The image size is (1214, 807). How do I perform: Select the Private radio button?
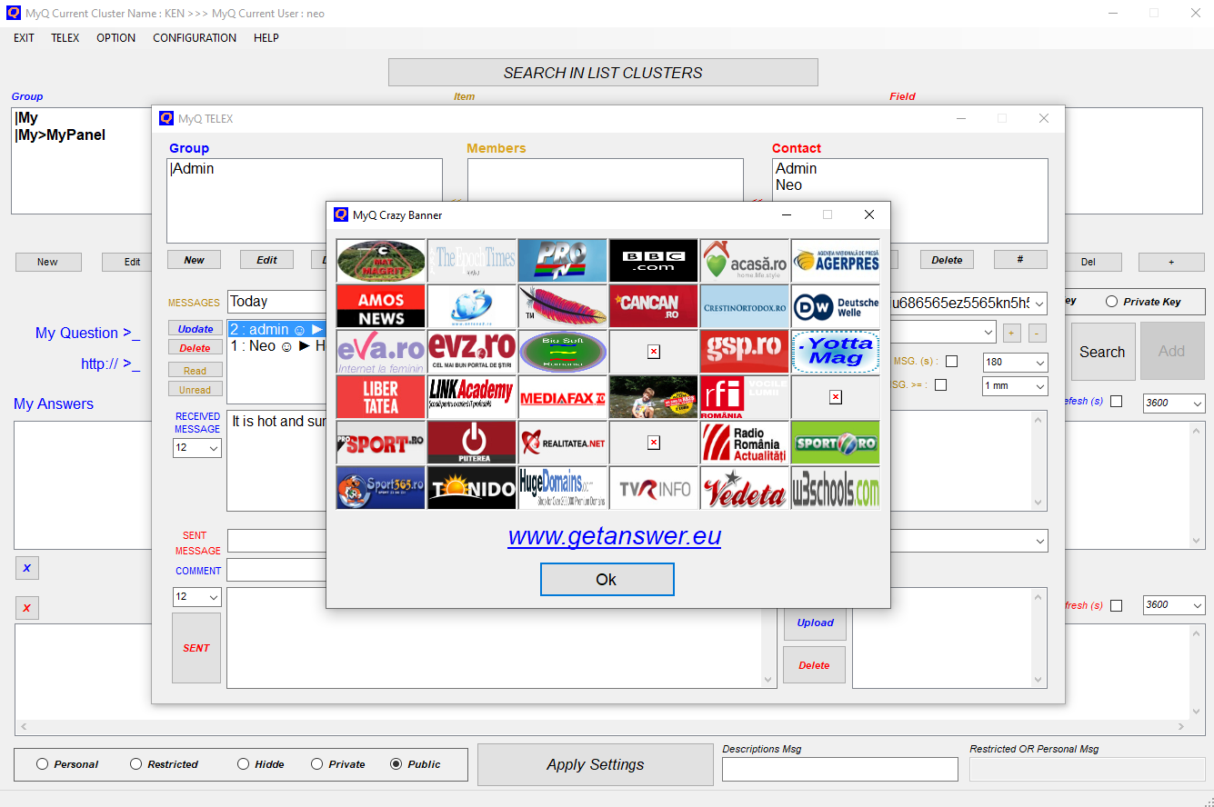[x=316, y=764]
